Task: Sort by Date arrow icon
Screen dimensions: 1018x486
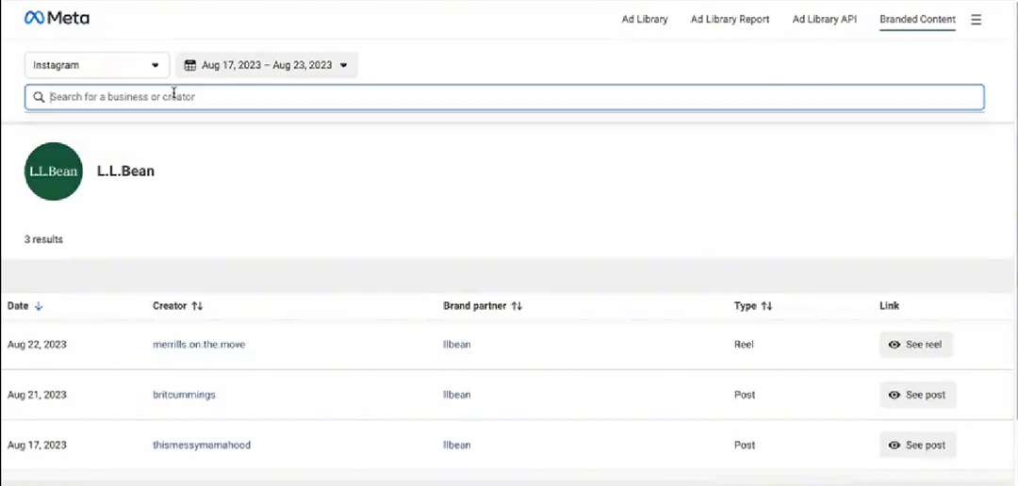Action: (39, 306)
